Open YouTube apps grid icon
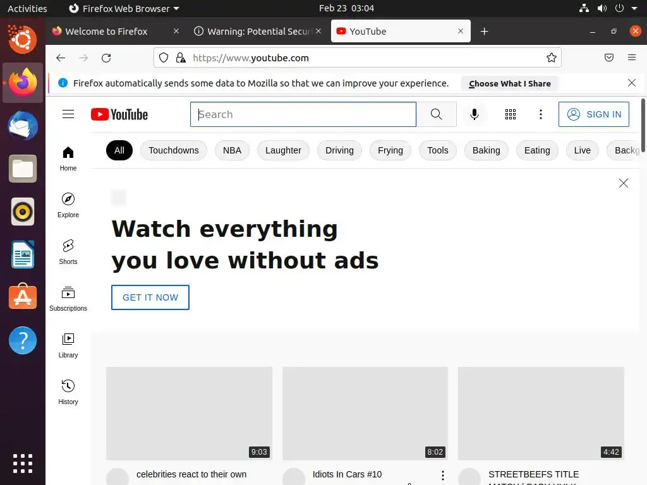The height and width of the screenshot is (485, 647). (x=511, y=114)
